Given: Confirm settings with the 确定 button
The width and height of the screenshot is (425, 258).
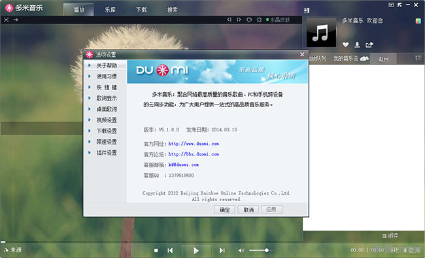Looking at the screenshot, I should pyautogui.click(x=224, y=210).
